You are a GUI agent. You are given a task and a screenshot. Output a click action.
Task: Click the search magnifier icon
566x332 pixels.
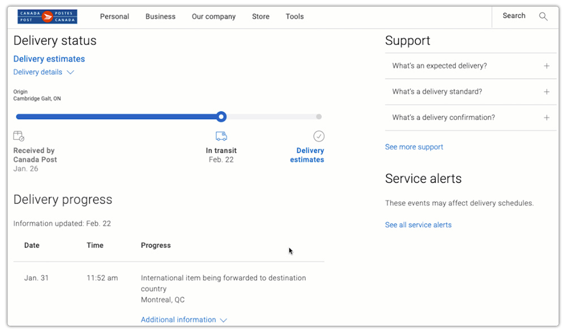(543, 17)
